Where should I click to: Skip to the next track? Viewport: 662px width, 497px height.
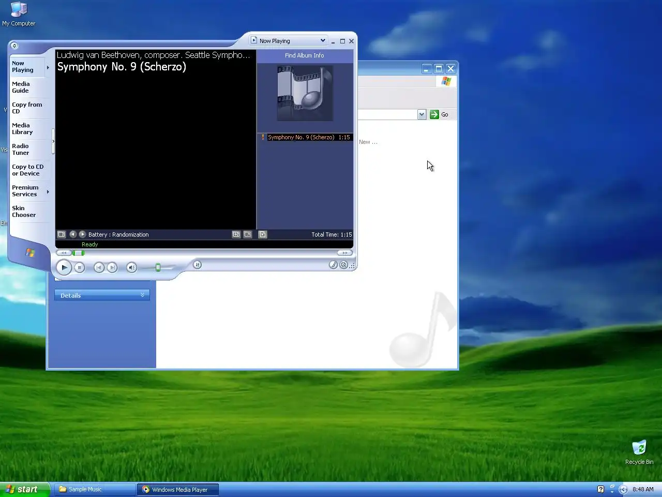point(112,268)
